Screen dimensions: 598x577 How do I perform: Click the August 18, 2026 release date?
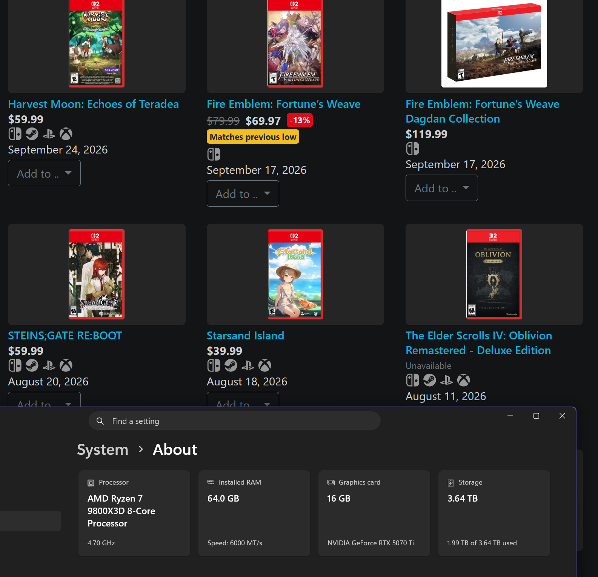(x=247, y=382)
